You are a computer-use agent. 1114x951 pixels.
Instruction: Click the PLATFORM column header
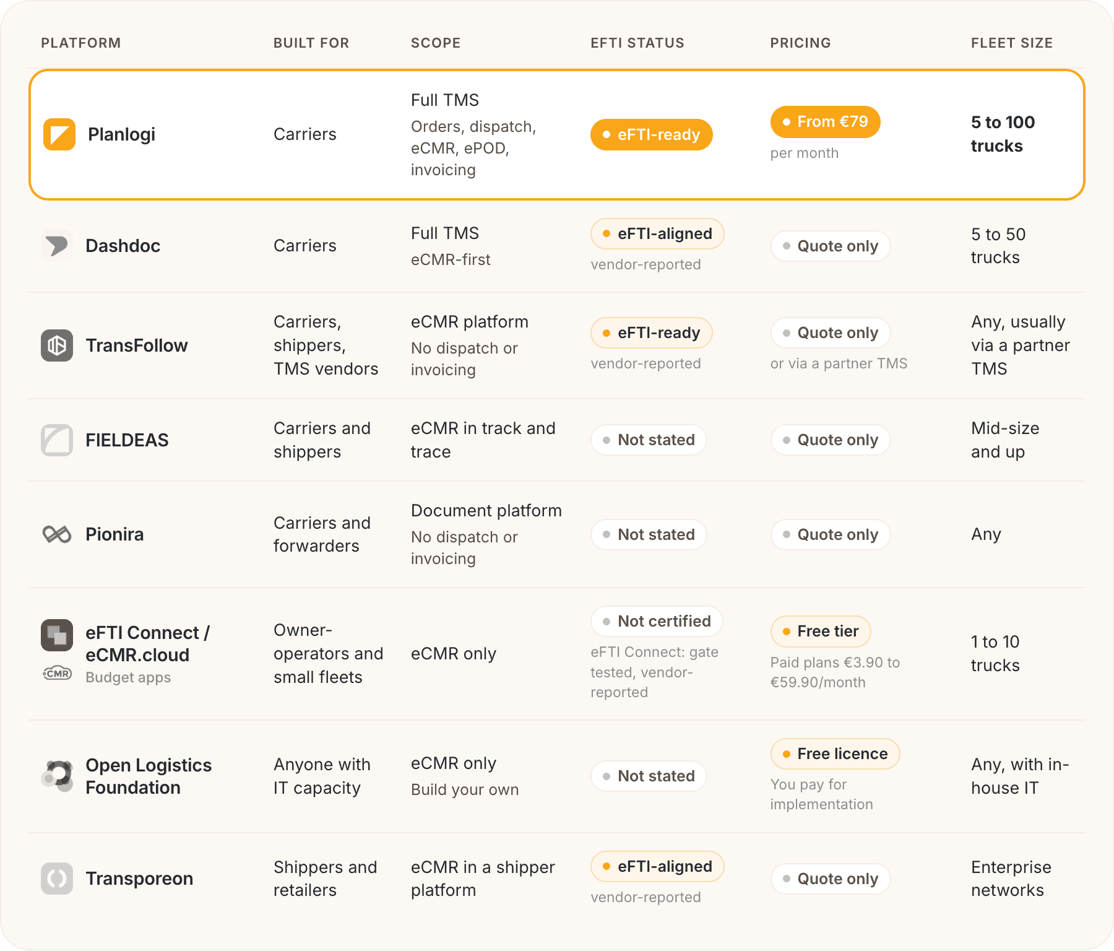pos(81,43)
